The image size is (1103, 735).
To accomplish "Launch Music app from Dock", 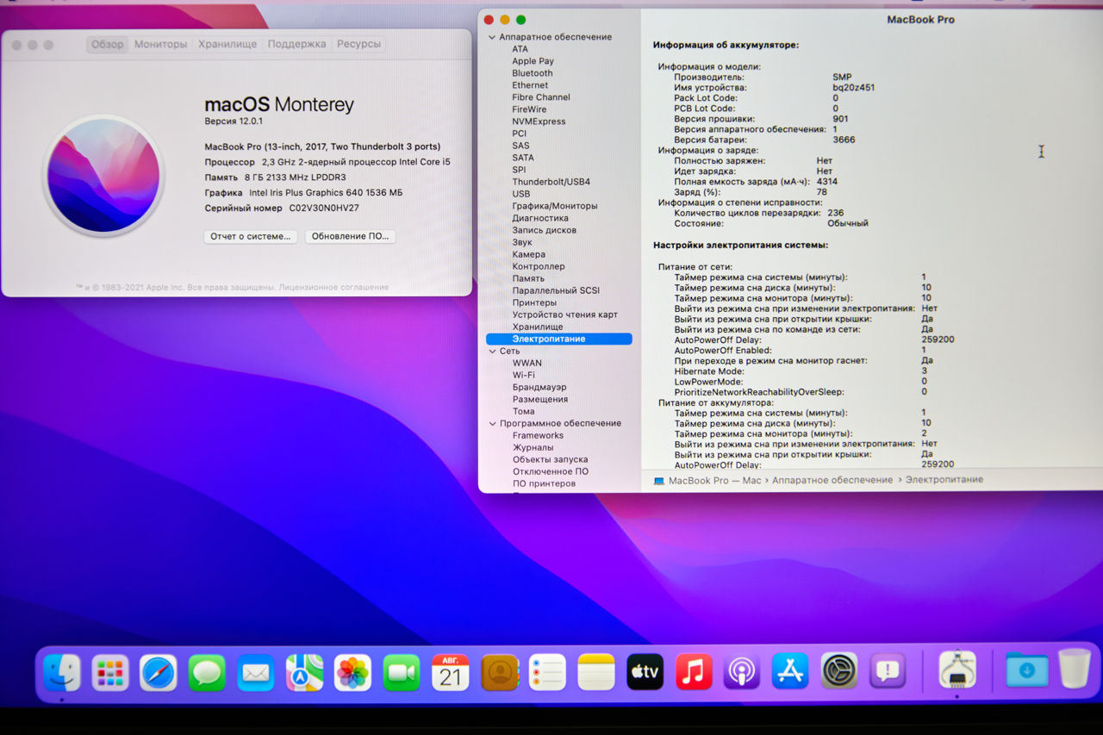I will click(694, 672).
